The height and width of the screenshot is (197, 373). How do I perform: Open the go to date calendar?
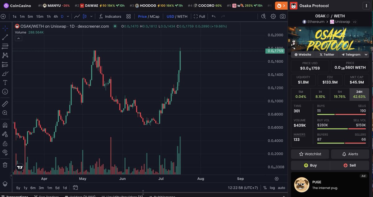(75, 188)
